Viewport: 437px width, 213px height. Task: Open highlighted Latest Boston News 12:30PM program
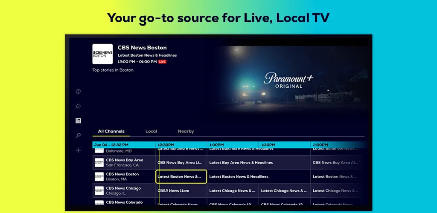pos(181,176)
